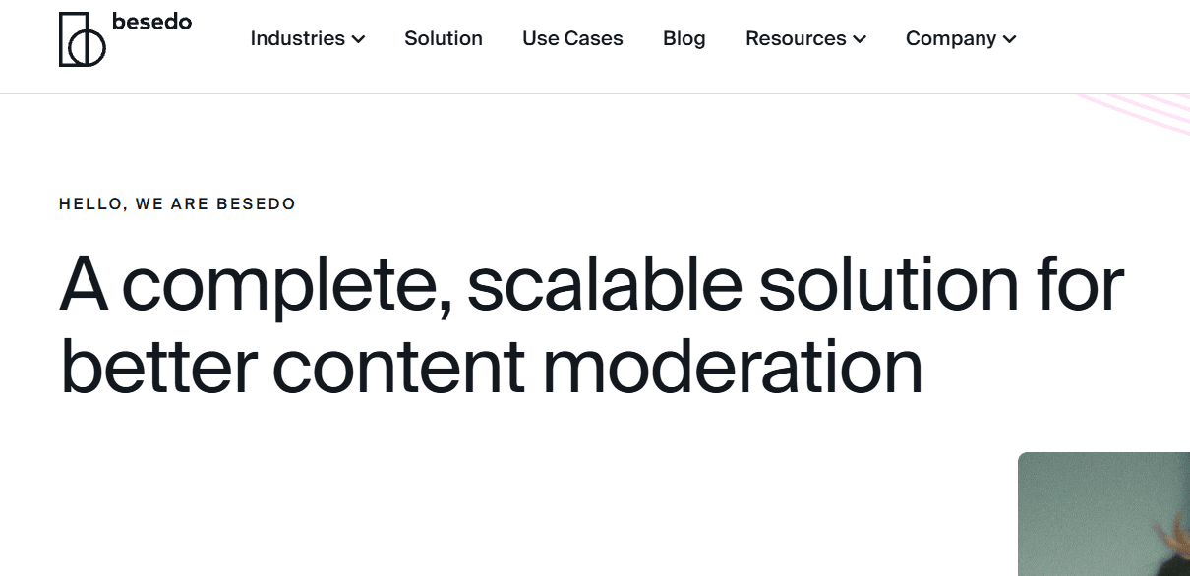The image size is (1190, 576).
Task: Click the word "content" in the headline
Action: [x=398, y=368]
